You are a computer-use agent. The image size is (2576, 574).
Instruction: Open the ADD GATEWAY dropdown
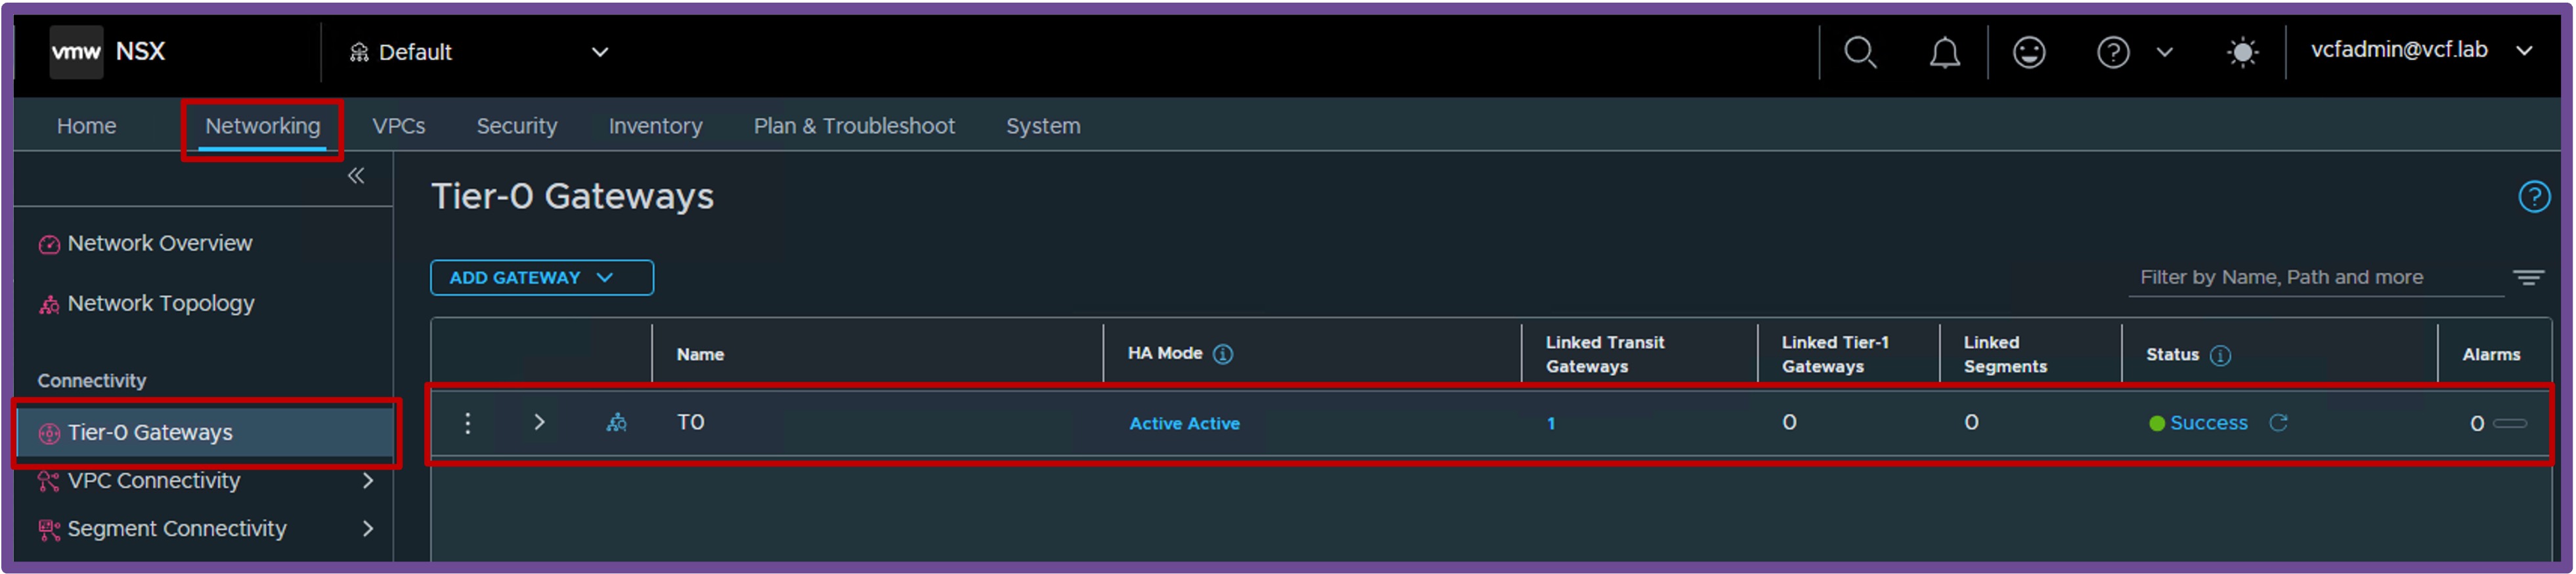542,277
